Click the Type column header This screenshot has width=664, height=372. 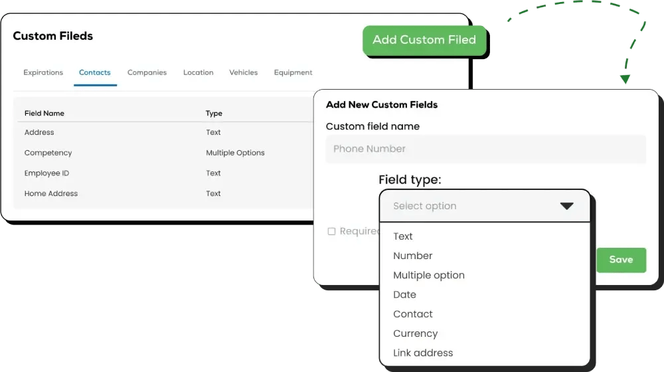(214, 113)
